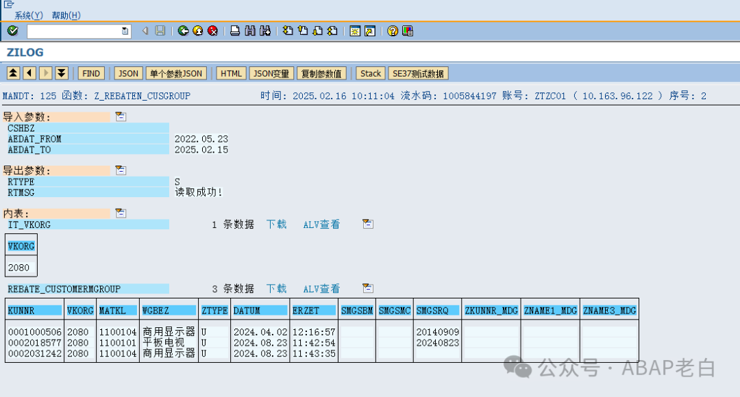Click the SE37测试数据 button
Screen dimensions: 740x397
click(x=418, y=73)
